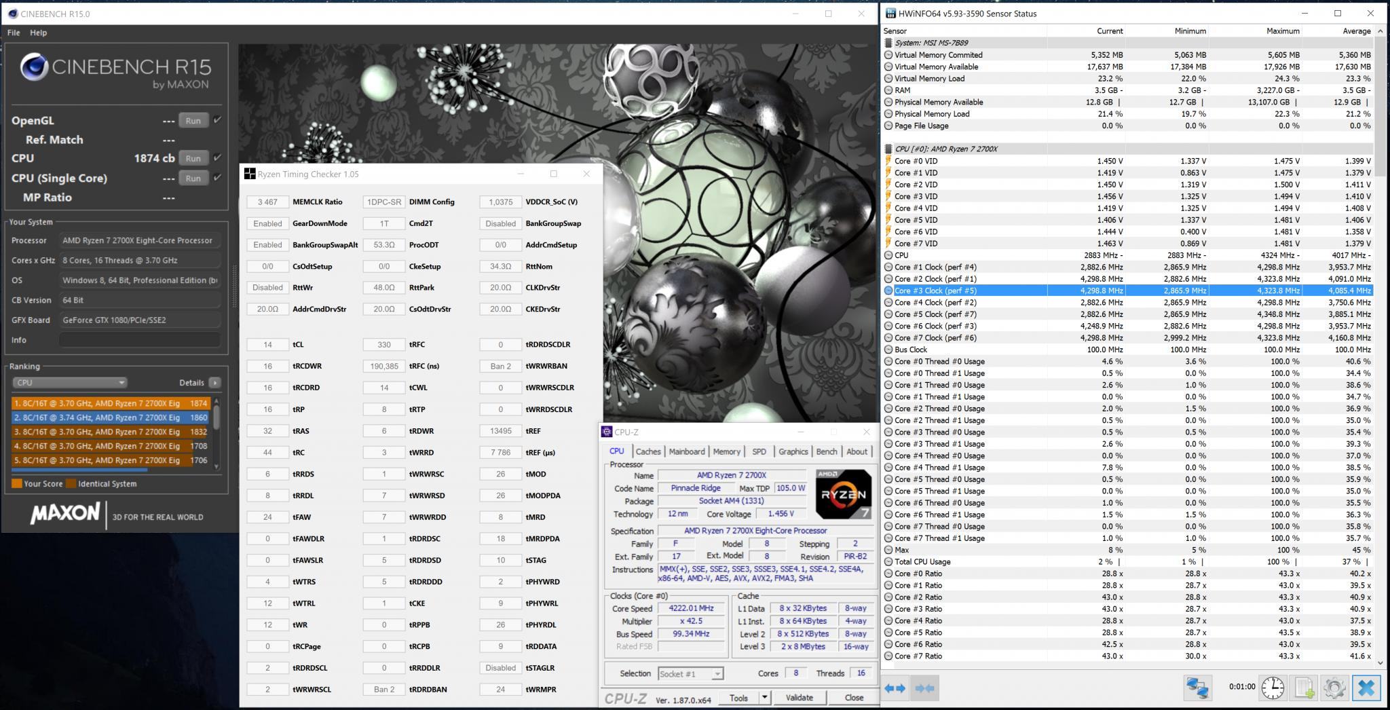Switch to the Graphics tab in CPU-Z
1390x710 pixels.
tap(793, 451)
